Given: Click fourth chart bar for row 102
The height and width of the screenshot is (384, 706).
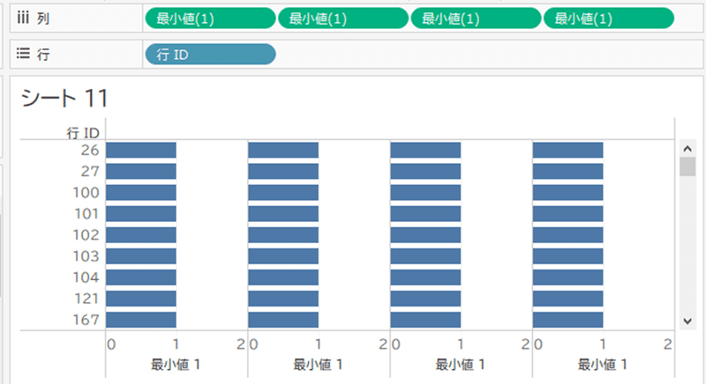Looking at the screenshot, I should 567,235.
